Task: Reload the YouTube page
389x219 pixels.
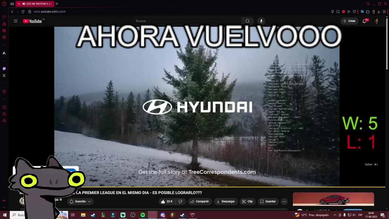Action: click(23, 12)
